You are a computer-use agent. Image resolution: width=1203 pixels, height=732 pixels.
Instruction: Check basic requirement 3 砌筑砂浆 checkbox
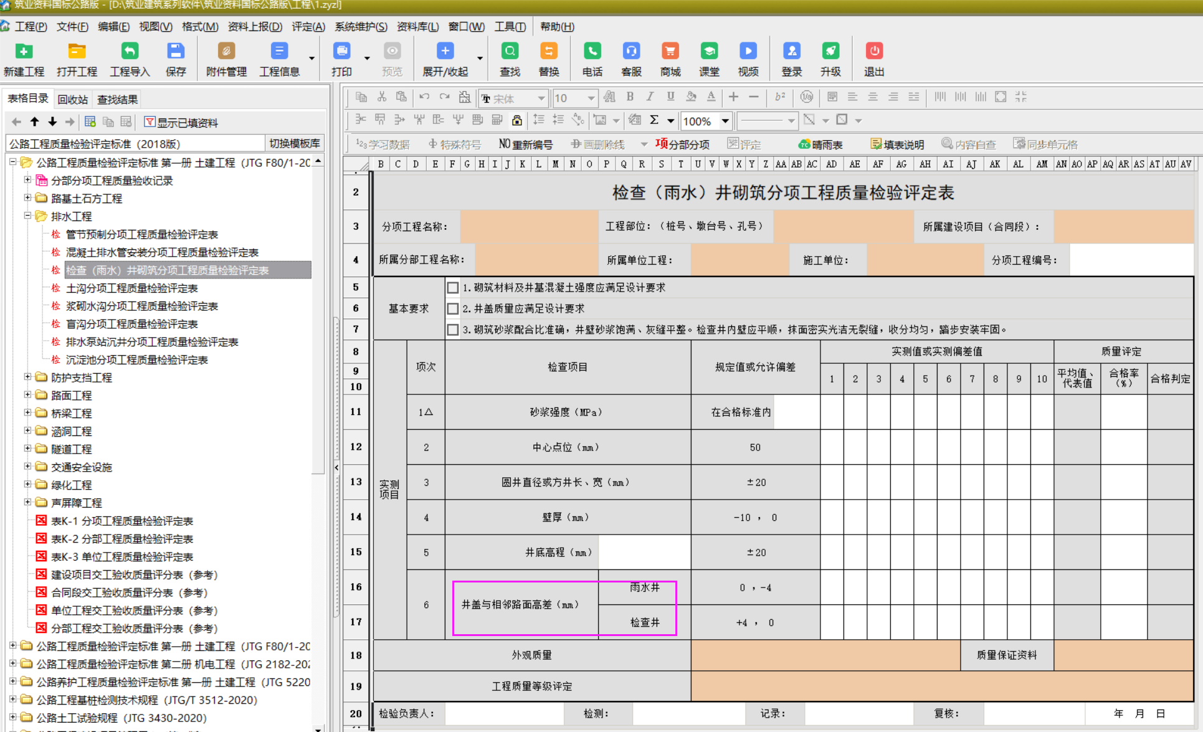(453, 330)
